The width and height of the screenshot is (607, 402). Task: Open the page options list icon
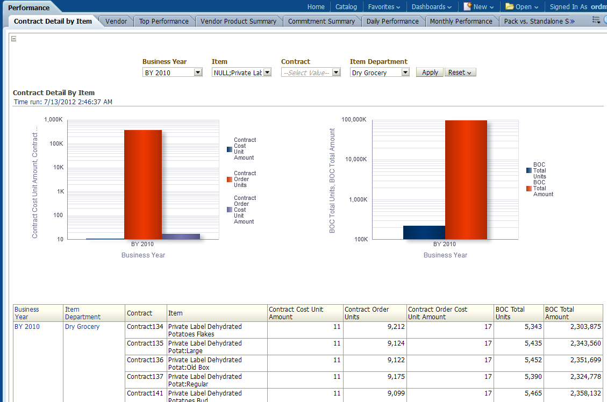(596, 20)
